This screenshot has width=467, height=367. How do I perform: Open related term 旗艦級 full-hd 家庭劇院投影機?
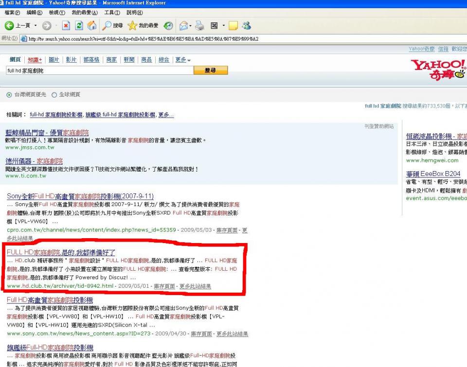[120, 115]
